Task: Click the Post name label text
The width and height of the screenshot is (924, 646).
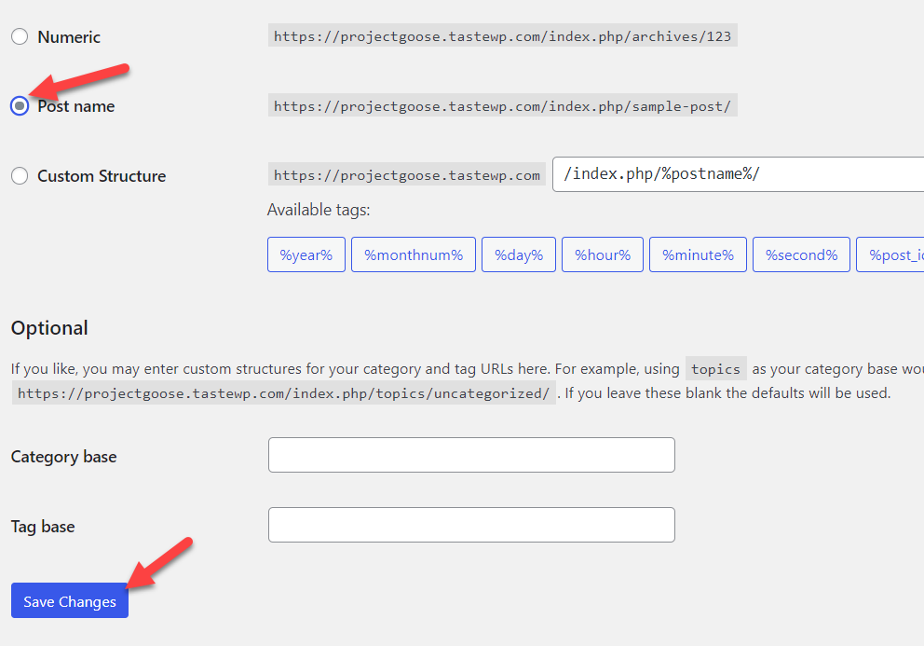Action: [x=76, y=106]
